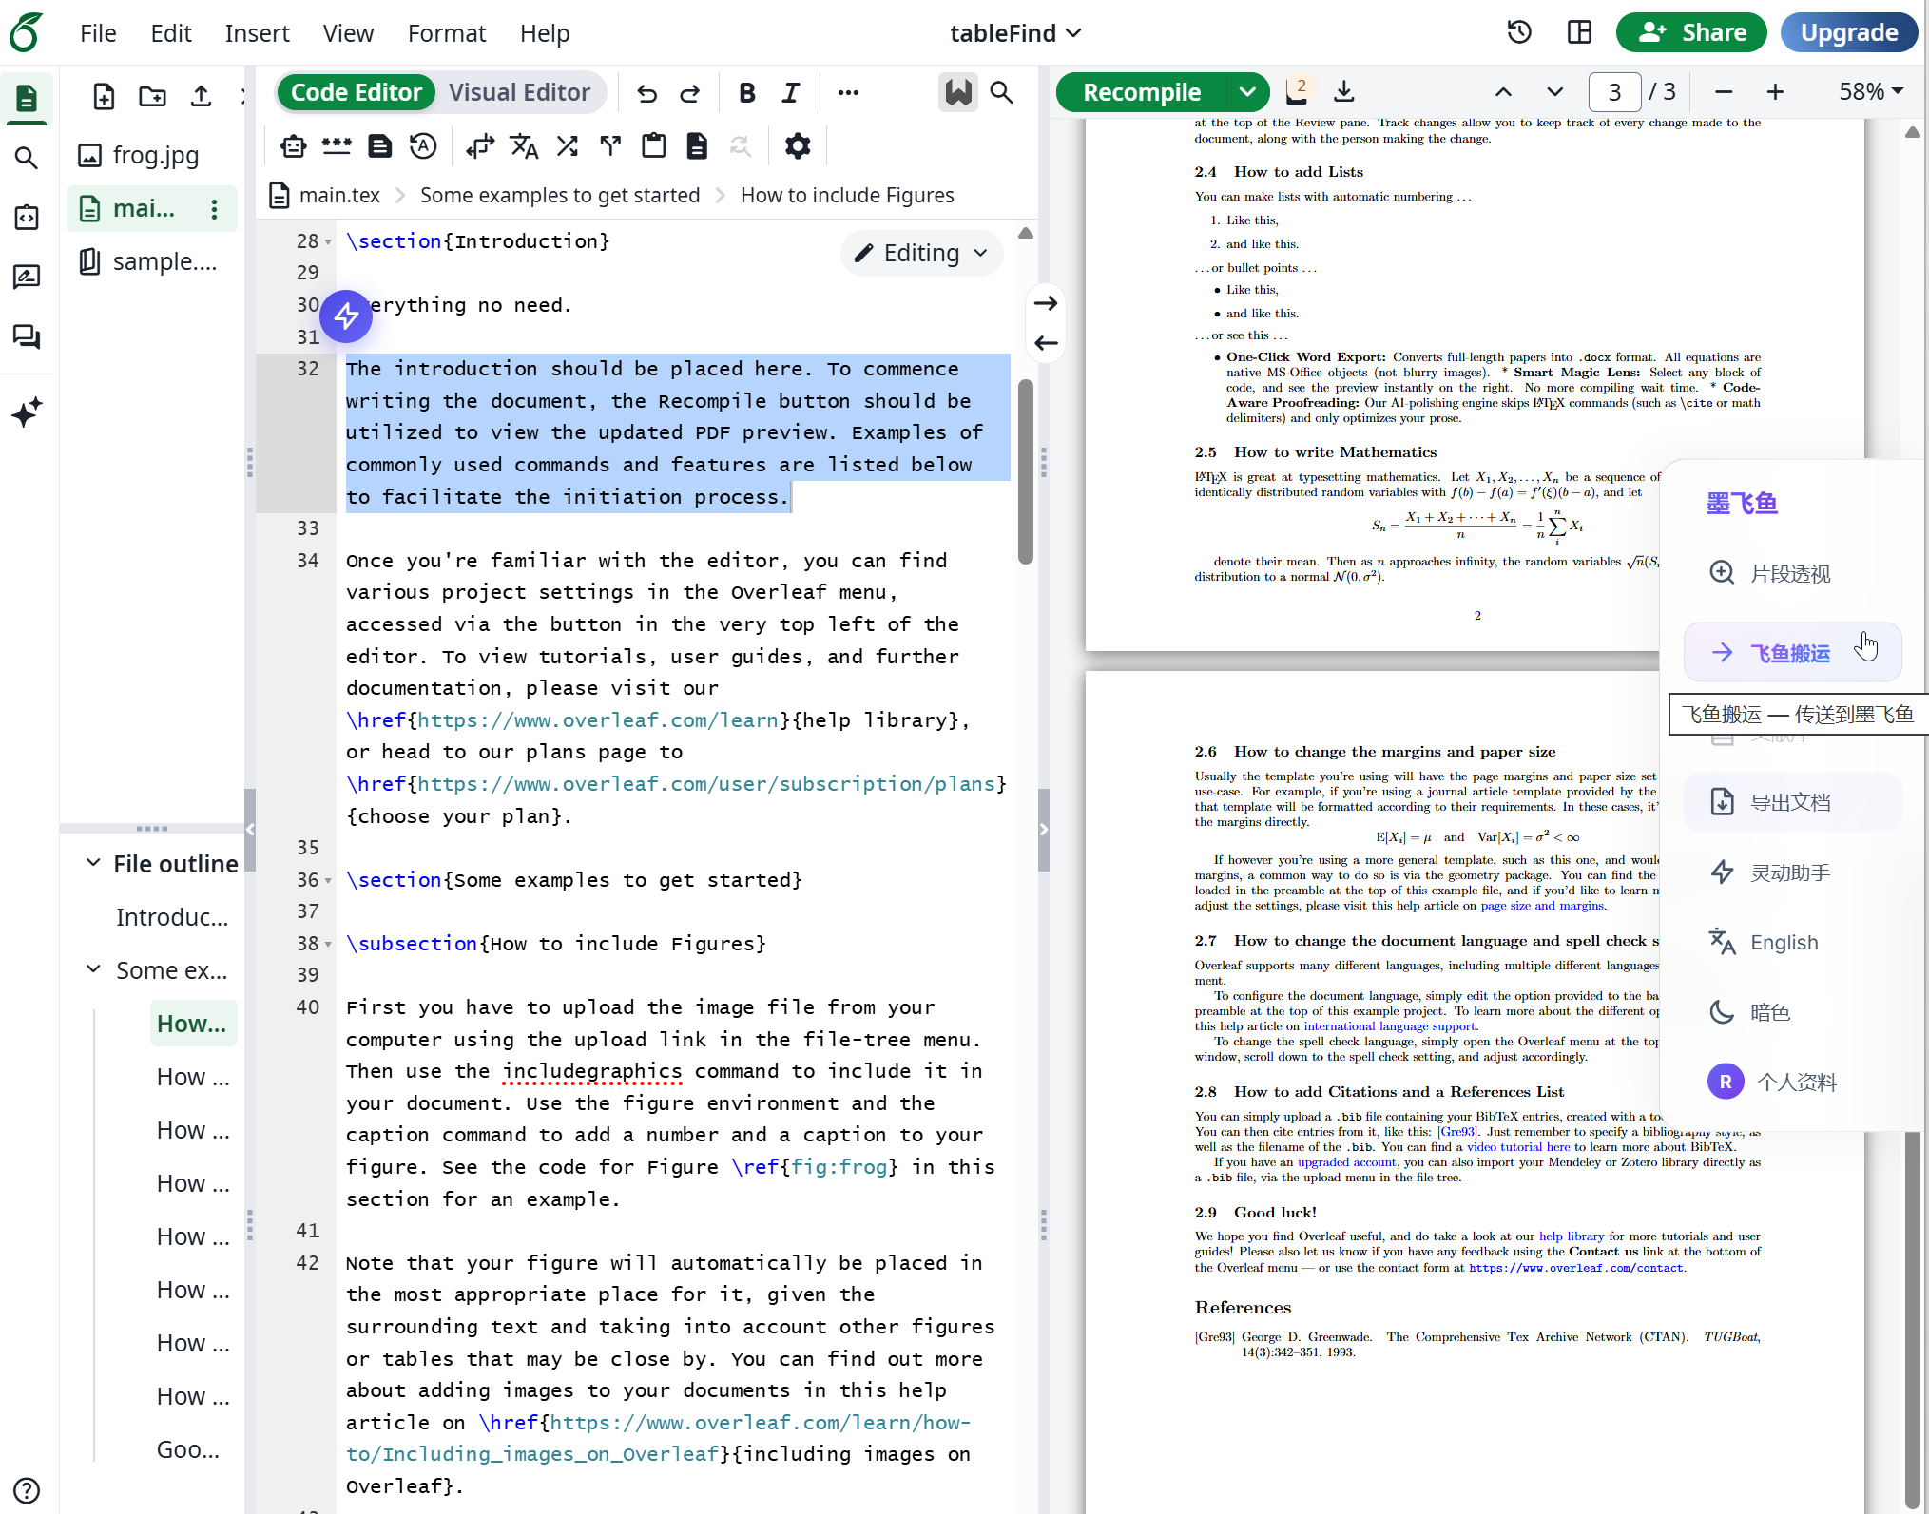Click the translate icon in the toolbar
Screen dimensions: 1929x1514
(x=524, y=145)
